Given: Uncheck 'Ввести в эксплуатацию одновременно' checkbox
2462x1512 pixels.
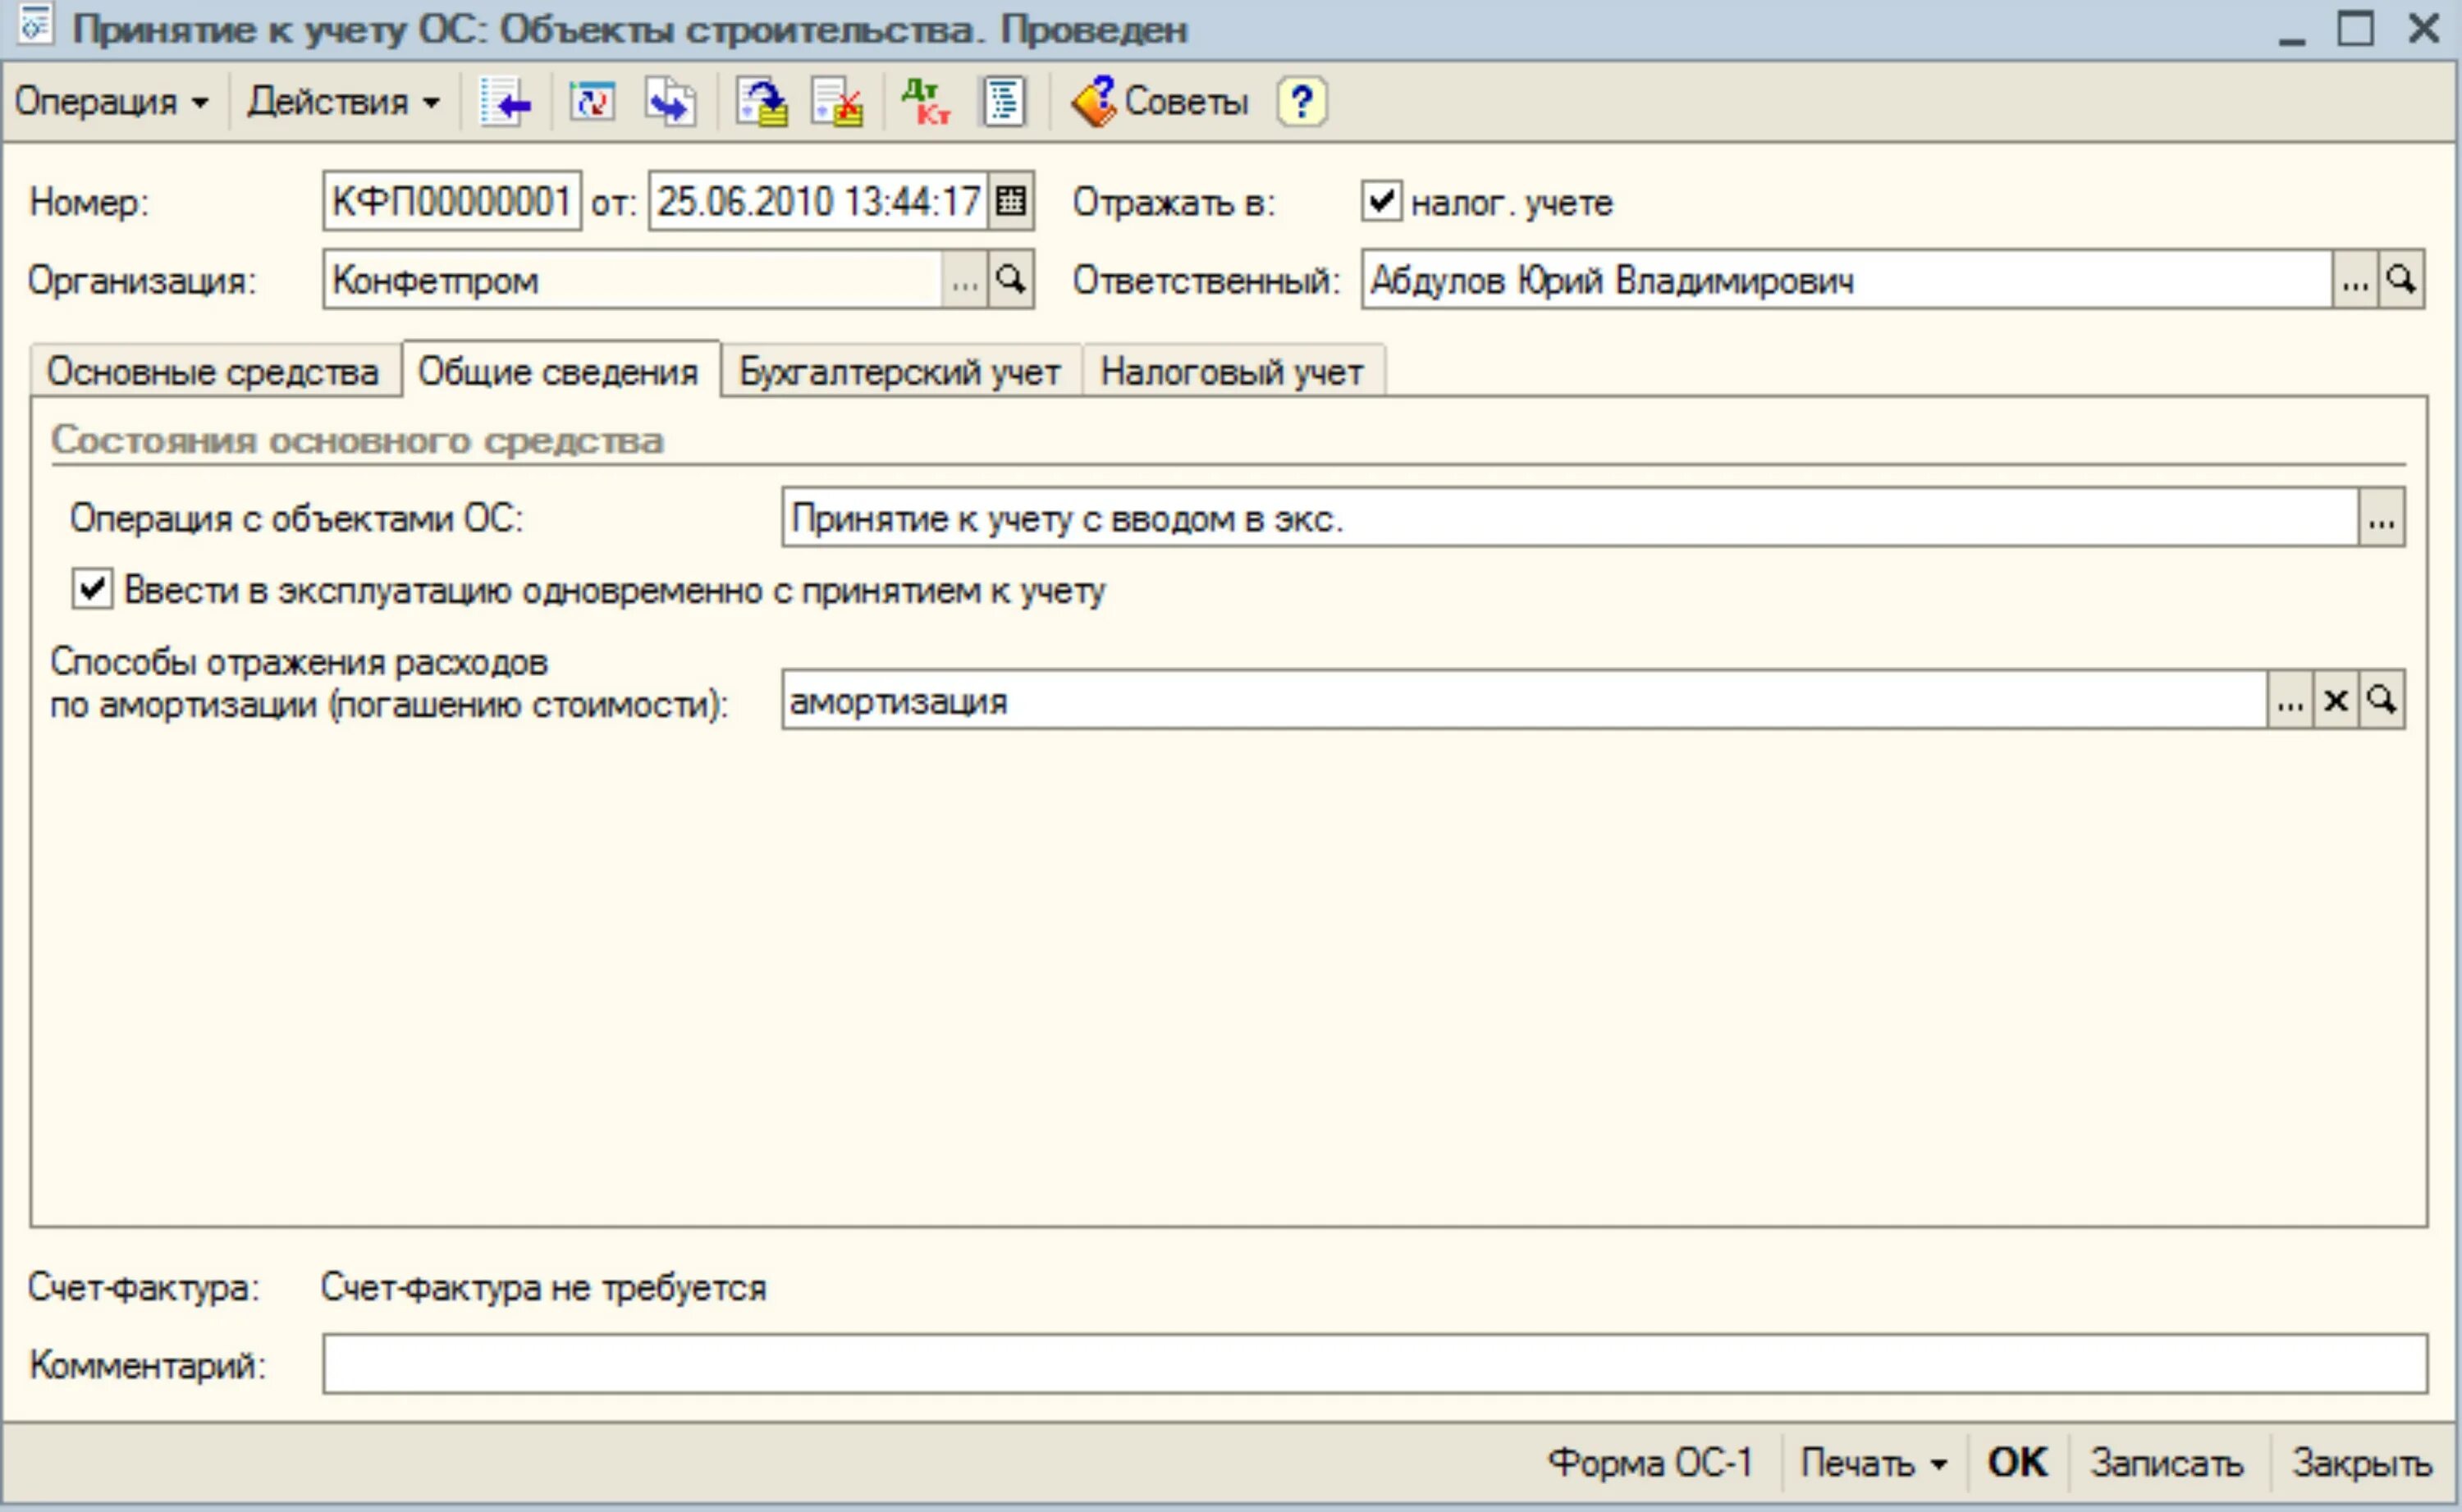Looking at the screenshot, I should (92, 589).
